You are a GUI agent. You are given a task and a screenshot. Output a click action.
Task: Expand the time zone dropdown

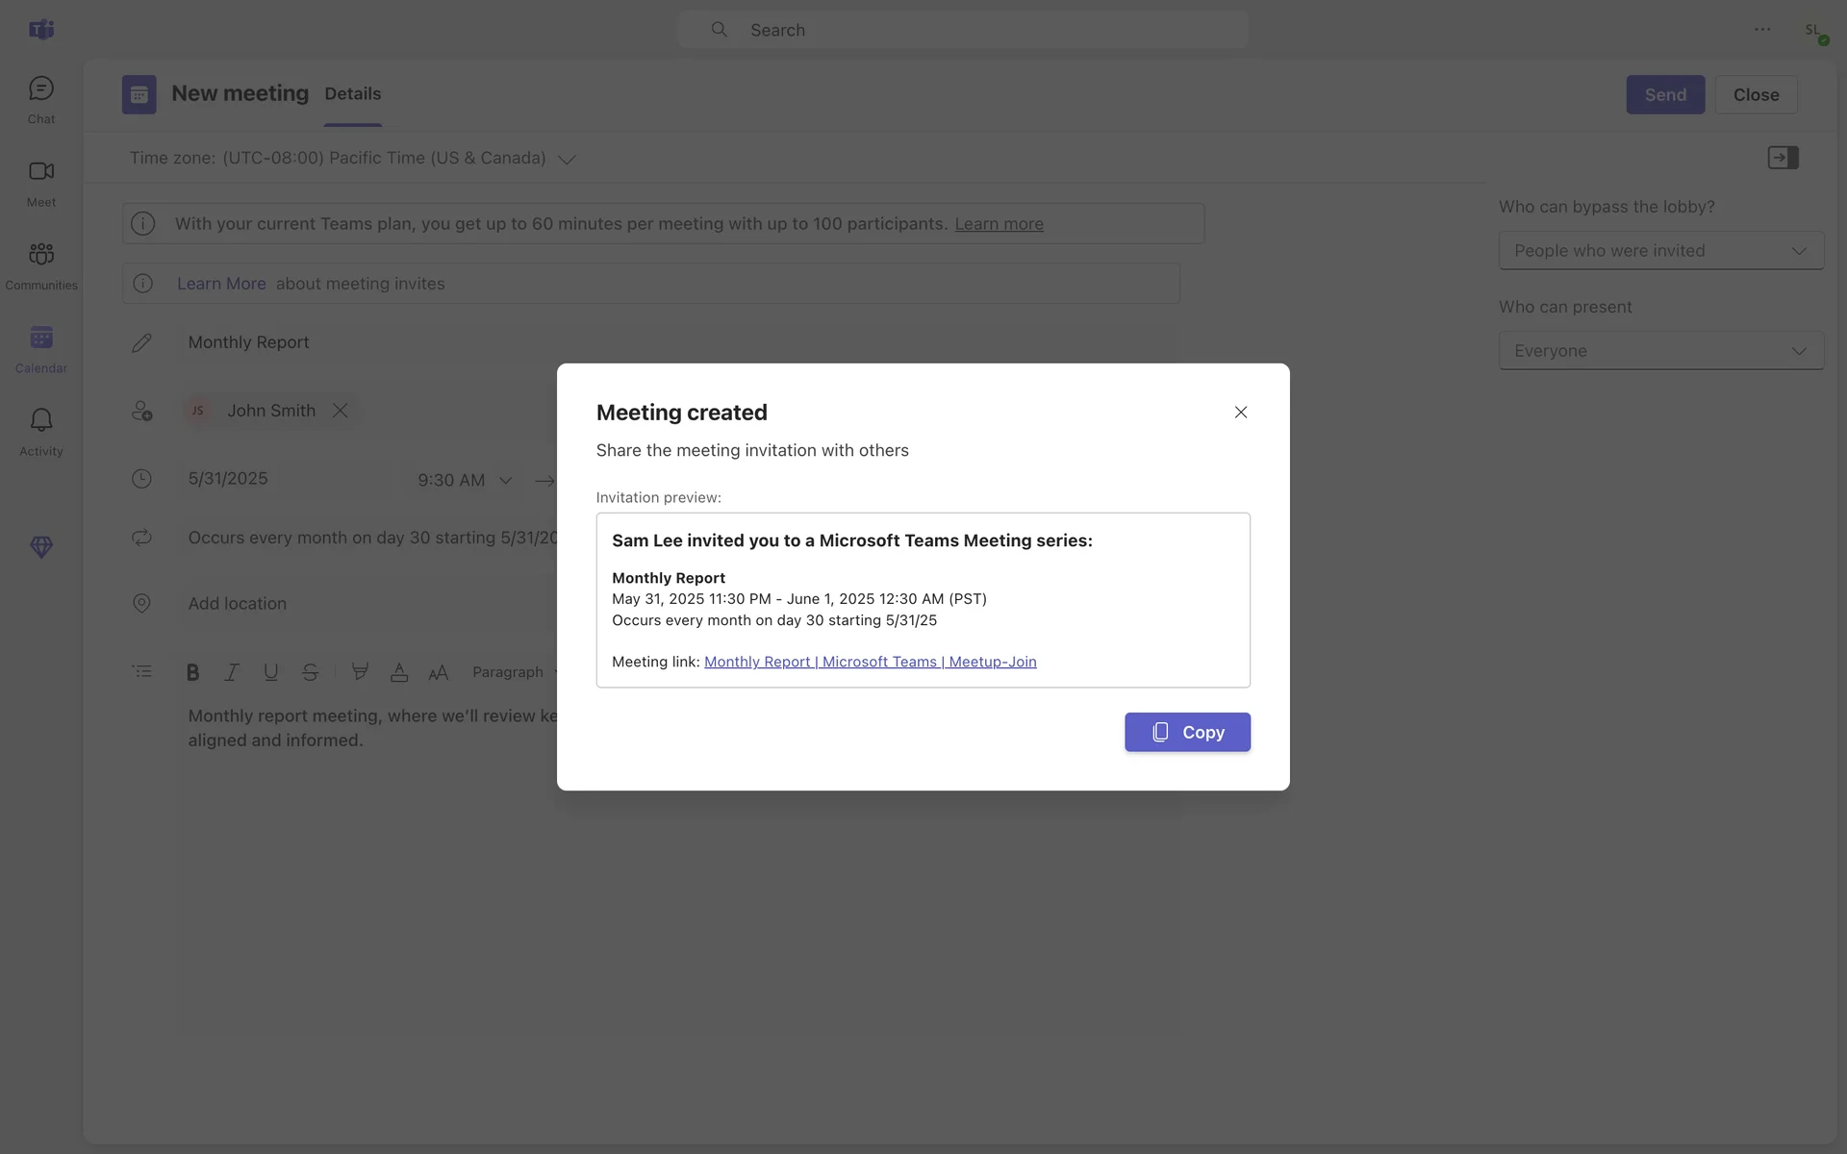(567, 160)
